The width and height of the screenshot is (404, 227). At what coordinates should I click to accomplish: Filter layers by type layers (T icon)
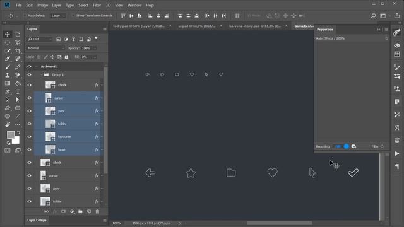pos(73,39)
